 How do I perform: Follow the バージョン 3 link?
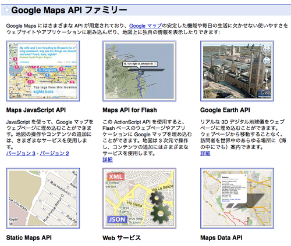(21, 153)
